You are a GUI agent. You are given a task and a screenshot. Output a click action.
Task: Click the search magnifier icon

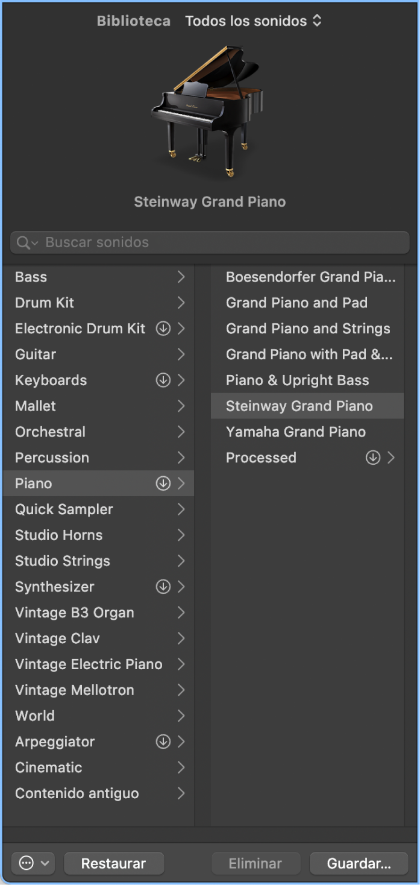pos(24,242)
